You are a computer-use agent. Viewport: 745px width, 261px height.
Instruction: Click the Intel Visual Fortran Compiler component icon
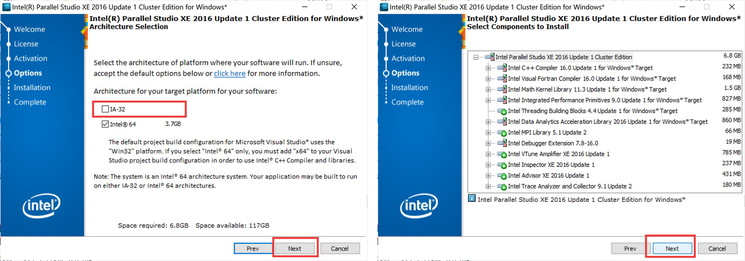(x=502, y=79)
